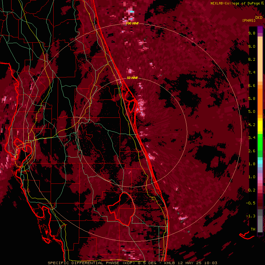Image resolution: width=265 pixels, height=265 pixels.
Task: Click the 10:03 timestamp text
Action: 211,263
